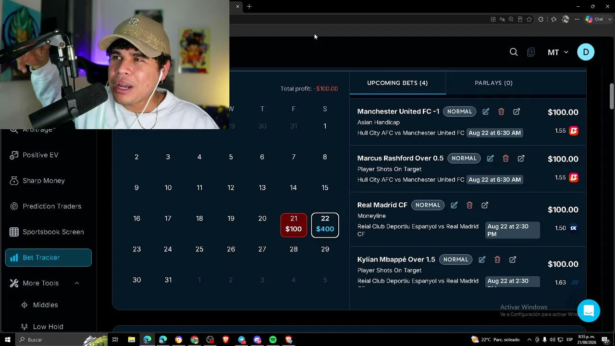
Task: Click the sportsbook logo beside odds 1.55 for Manchester United
Action: pos(574,131)
